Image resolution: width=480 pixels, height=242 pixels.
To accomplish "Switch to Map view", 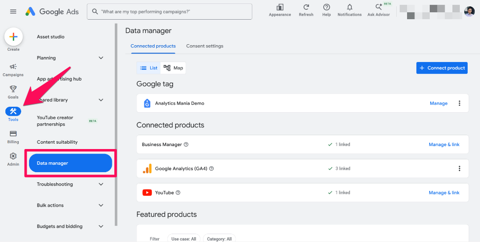I will click(x=173, y=68).
